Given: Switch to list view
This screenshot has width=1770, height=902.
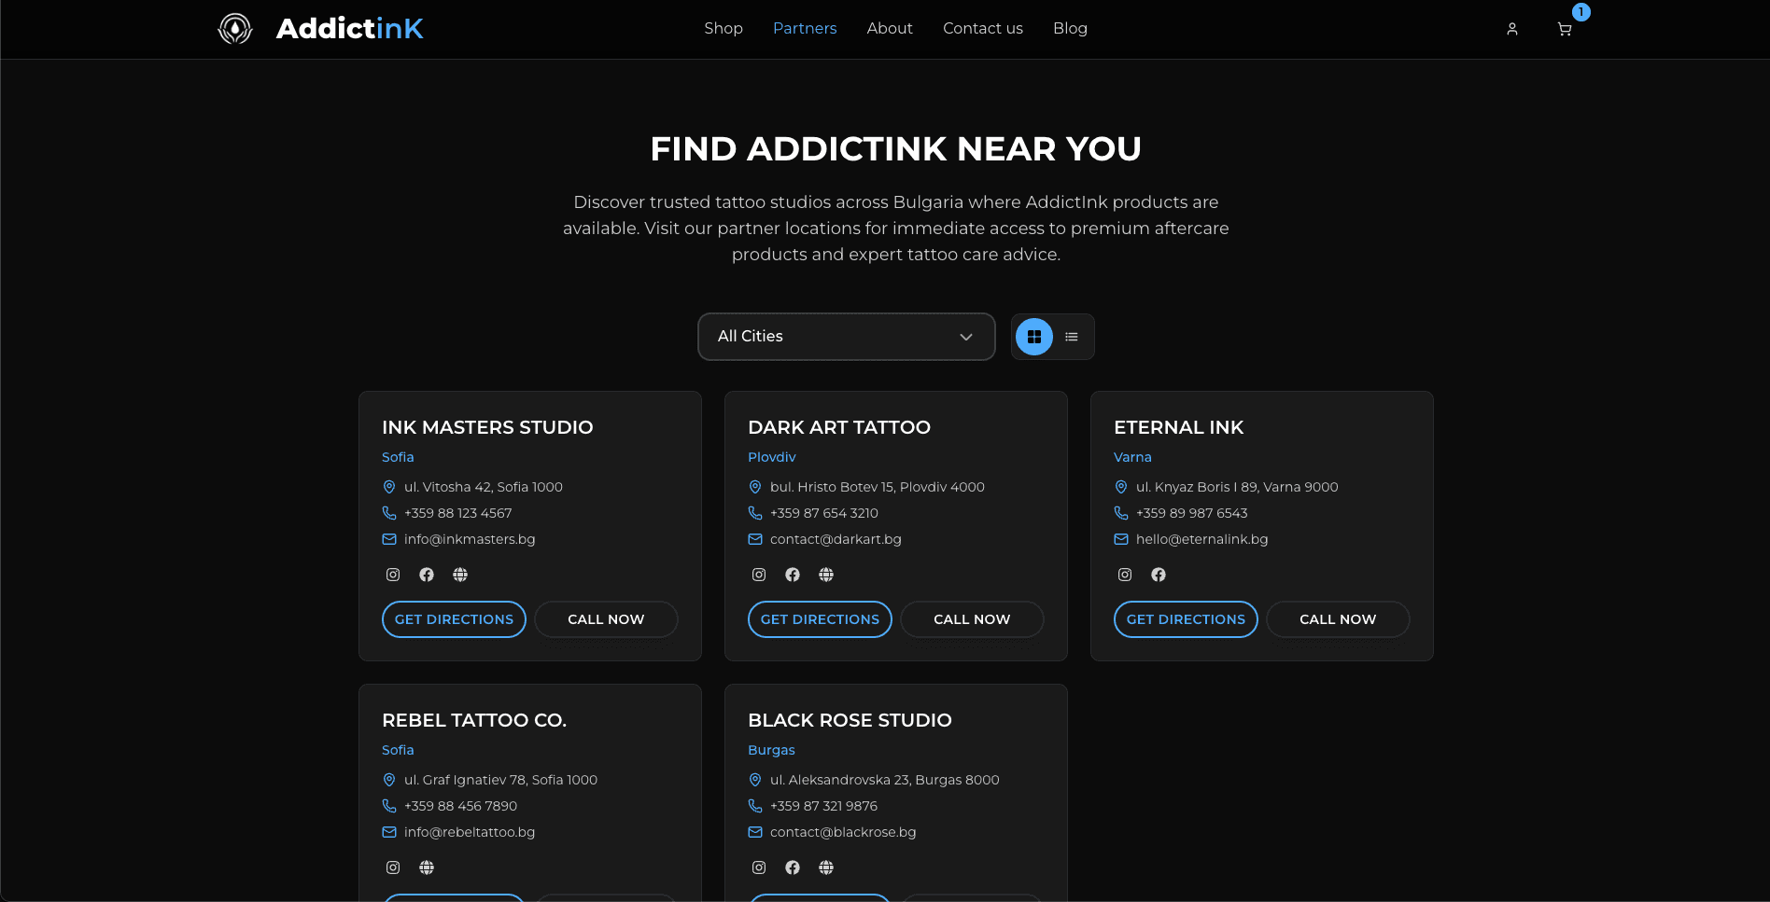Looking at the screenshot, I should [x=1072, y=337].
